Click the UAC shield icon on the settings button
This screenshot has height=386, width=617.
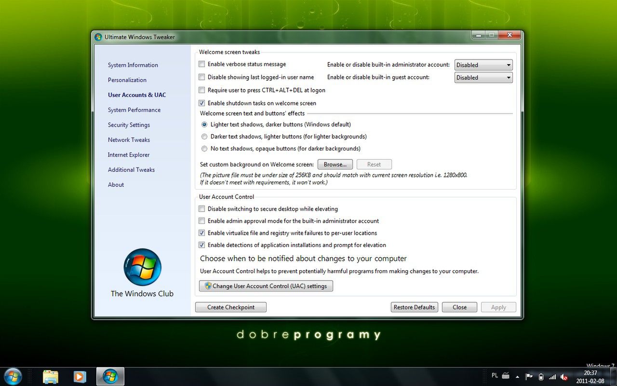pyautogui.click(x=207, y=286)
